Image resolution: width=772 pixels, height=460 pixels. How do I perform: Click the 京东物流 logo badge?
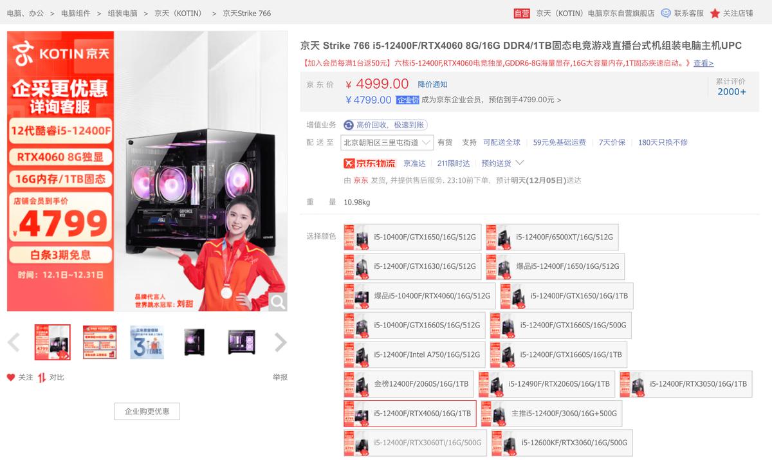point(370,163)
